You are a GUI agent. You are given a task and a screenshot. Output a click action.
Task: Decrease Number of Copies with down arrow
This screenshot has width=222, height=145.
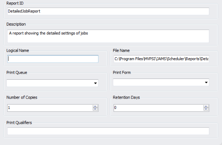click(x=95, y=109)
